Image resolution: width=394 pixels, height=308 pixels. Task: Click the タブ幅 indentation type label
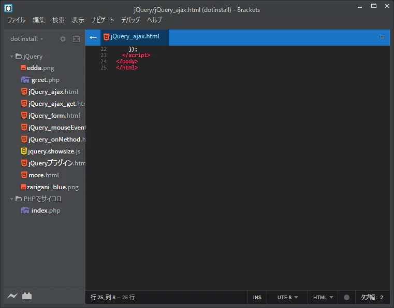point(369,298)
